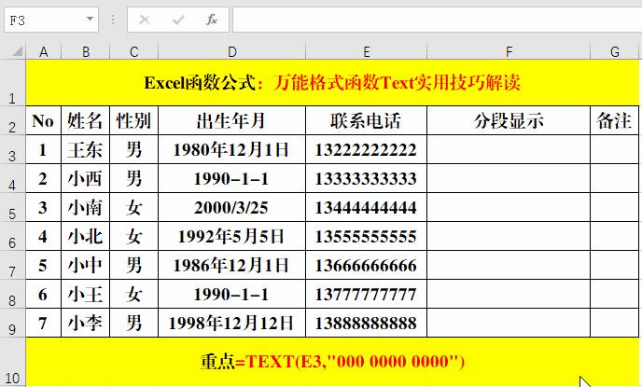Select phone cell '13666666666'
Image resolution: width=642 pixels, height=387 pixels.
pos(366,266)
